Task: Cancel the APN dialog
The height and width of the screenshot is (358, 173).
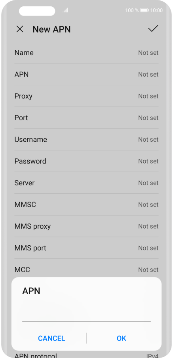Action: click(x=51, y=338)
